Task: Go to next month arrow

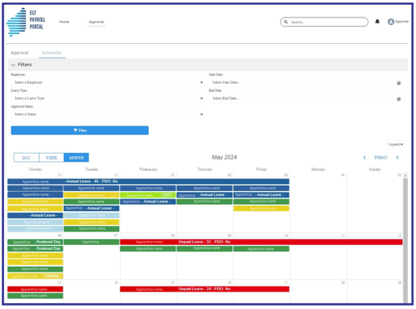Action: (x=397, y=158)
